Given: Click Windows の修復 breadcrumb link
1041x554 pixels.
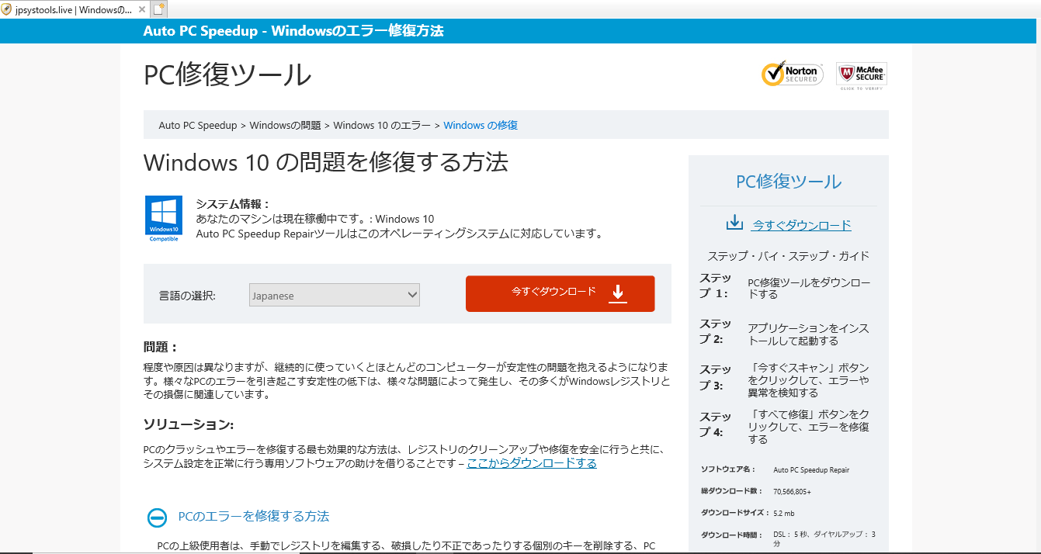Looking at the screenshot, I should pos(481,125).
